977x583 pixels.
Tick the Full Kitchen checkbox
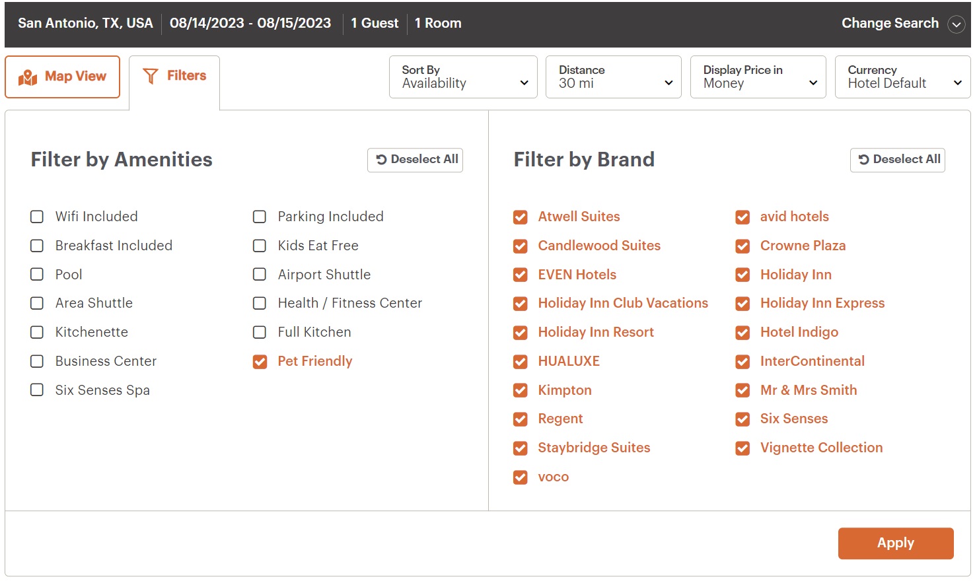coord(260,332)
